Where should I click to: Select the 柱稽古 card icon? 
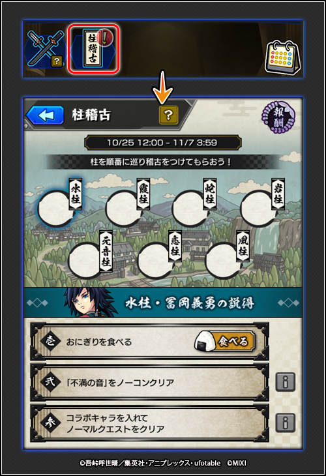coord(93,49)
